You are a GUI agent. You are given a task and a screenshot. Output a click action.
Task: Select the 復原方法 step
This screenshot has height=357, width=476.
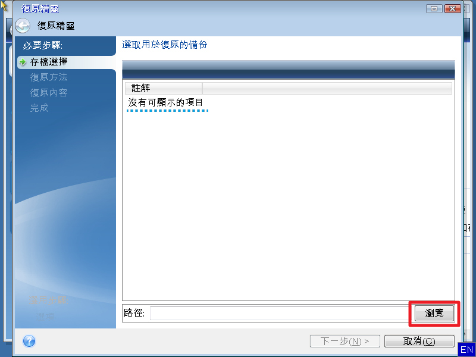coord(49,77)
